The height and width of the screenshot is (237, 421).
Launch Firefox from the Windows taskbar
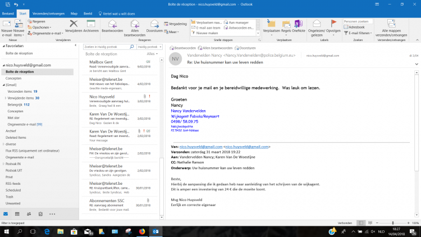coord(141,231)
